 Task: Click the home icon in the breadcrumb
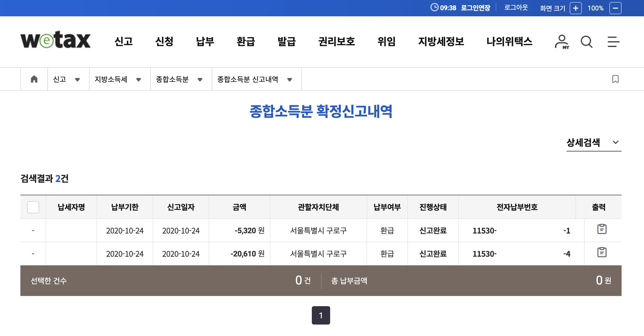[x=34, y=79]
